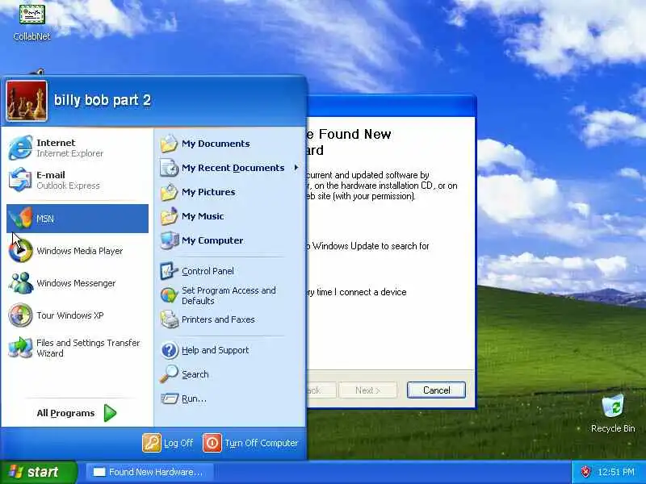Click the Log Off key icon
The height and width of the screenshot is (484, 646).
(x=152, y=443)
